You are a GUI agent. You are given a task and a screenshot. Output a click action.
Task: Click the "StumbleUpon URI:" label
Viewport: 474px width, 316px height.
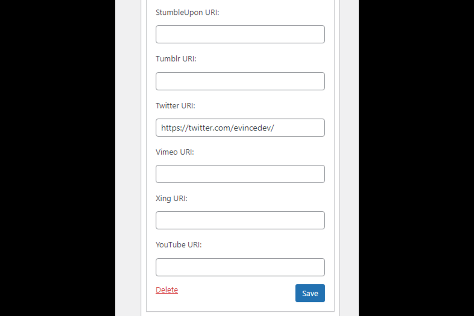coord(187,12)
